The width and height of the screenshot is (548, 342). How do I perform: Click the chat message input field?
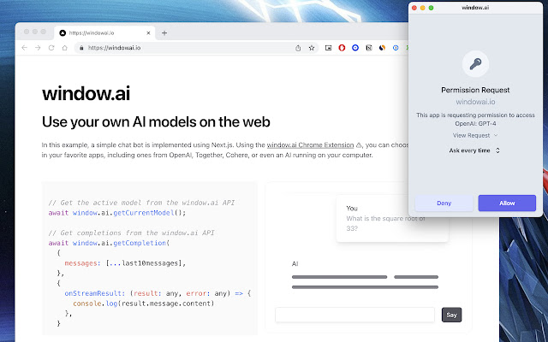[355, 315]
